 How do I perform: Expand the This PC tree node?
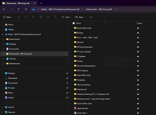click(2, 107)
